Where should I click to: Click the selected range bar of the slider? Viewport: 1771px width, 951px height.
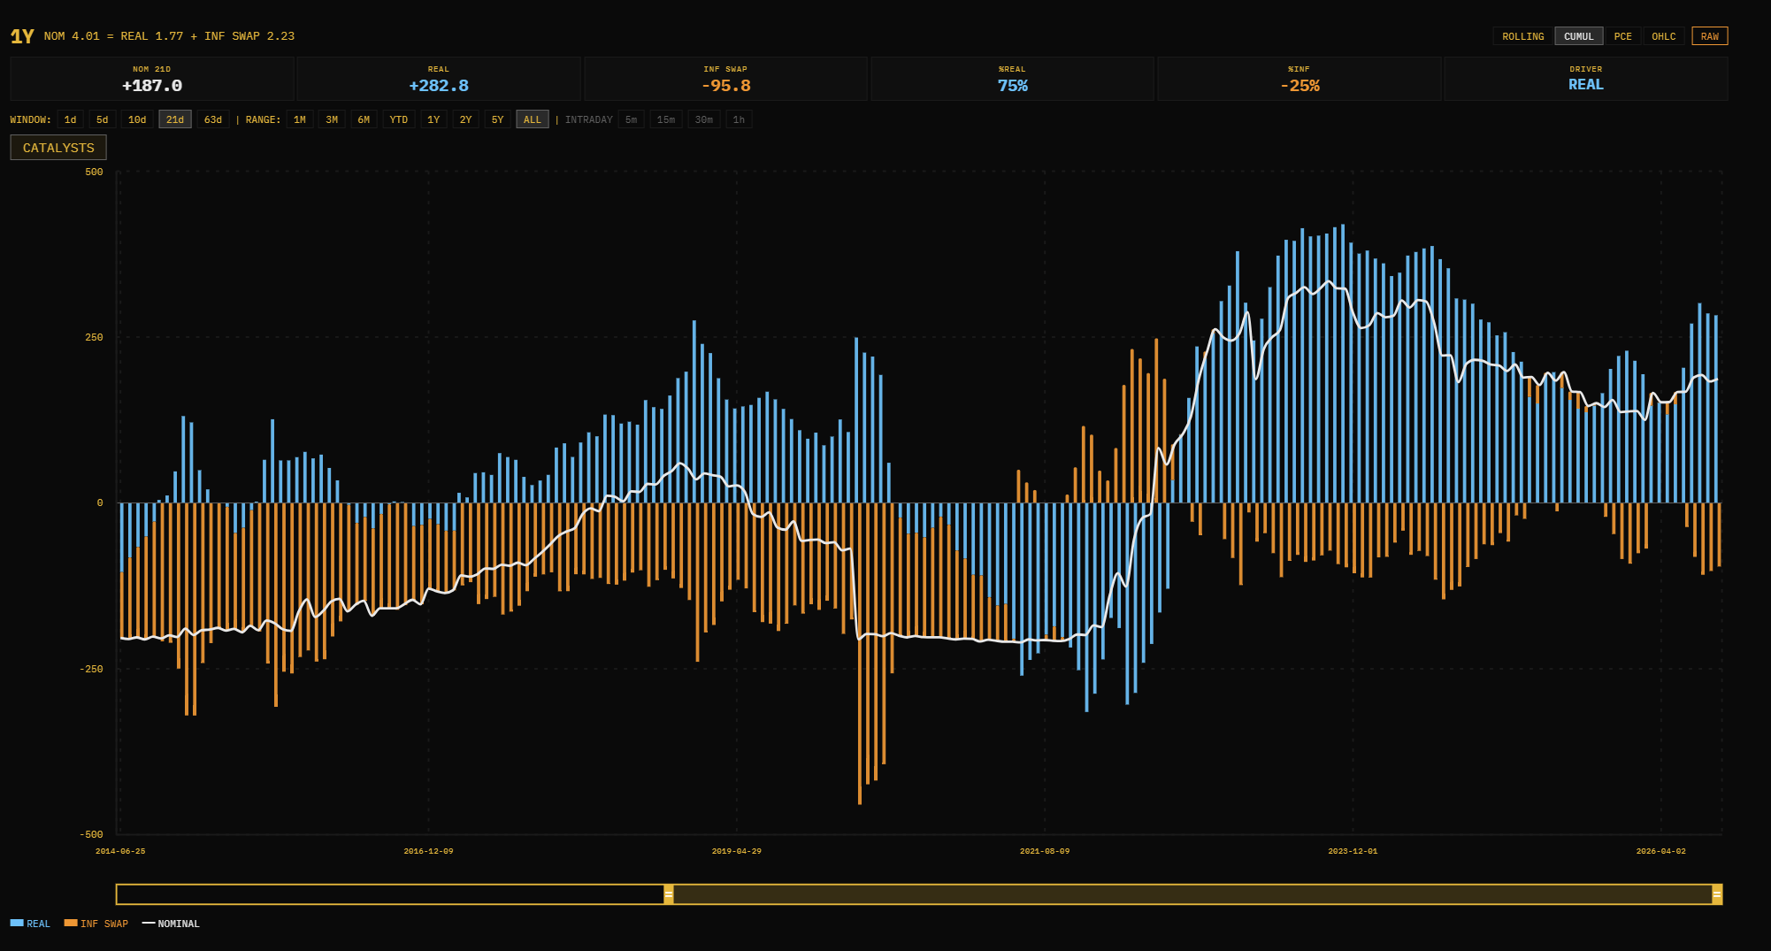[x=1192, y=894]
